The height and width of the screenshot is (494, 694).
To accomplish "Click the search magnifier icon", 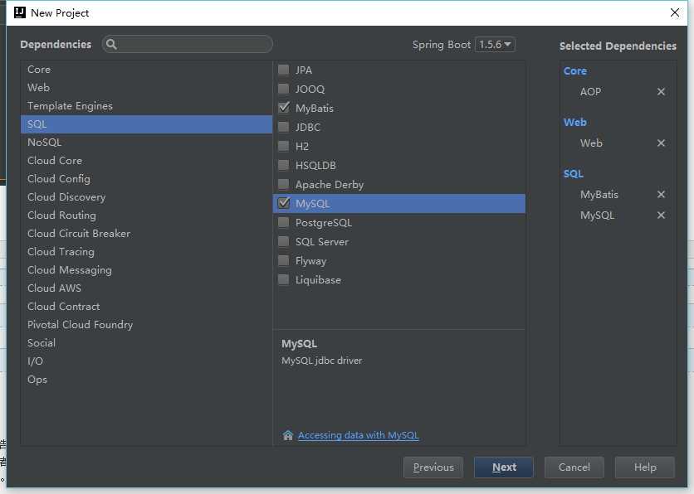I will click(111, 44).
